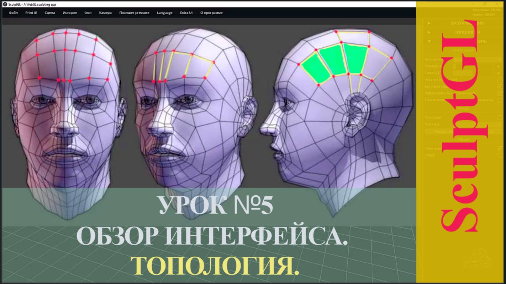Toggle the Симетрия checkbox
The width and height of the screenshot is (506, 284).
[500, 148]
